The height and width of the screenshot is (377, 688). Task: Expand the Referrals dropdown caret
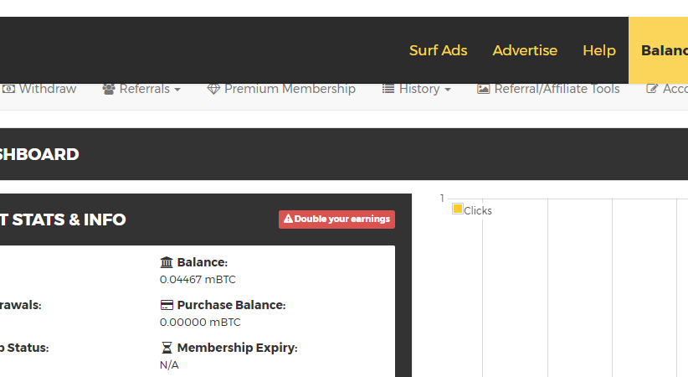pos(177,90)
